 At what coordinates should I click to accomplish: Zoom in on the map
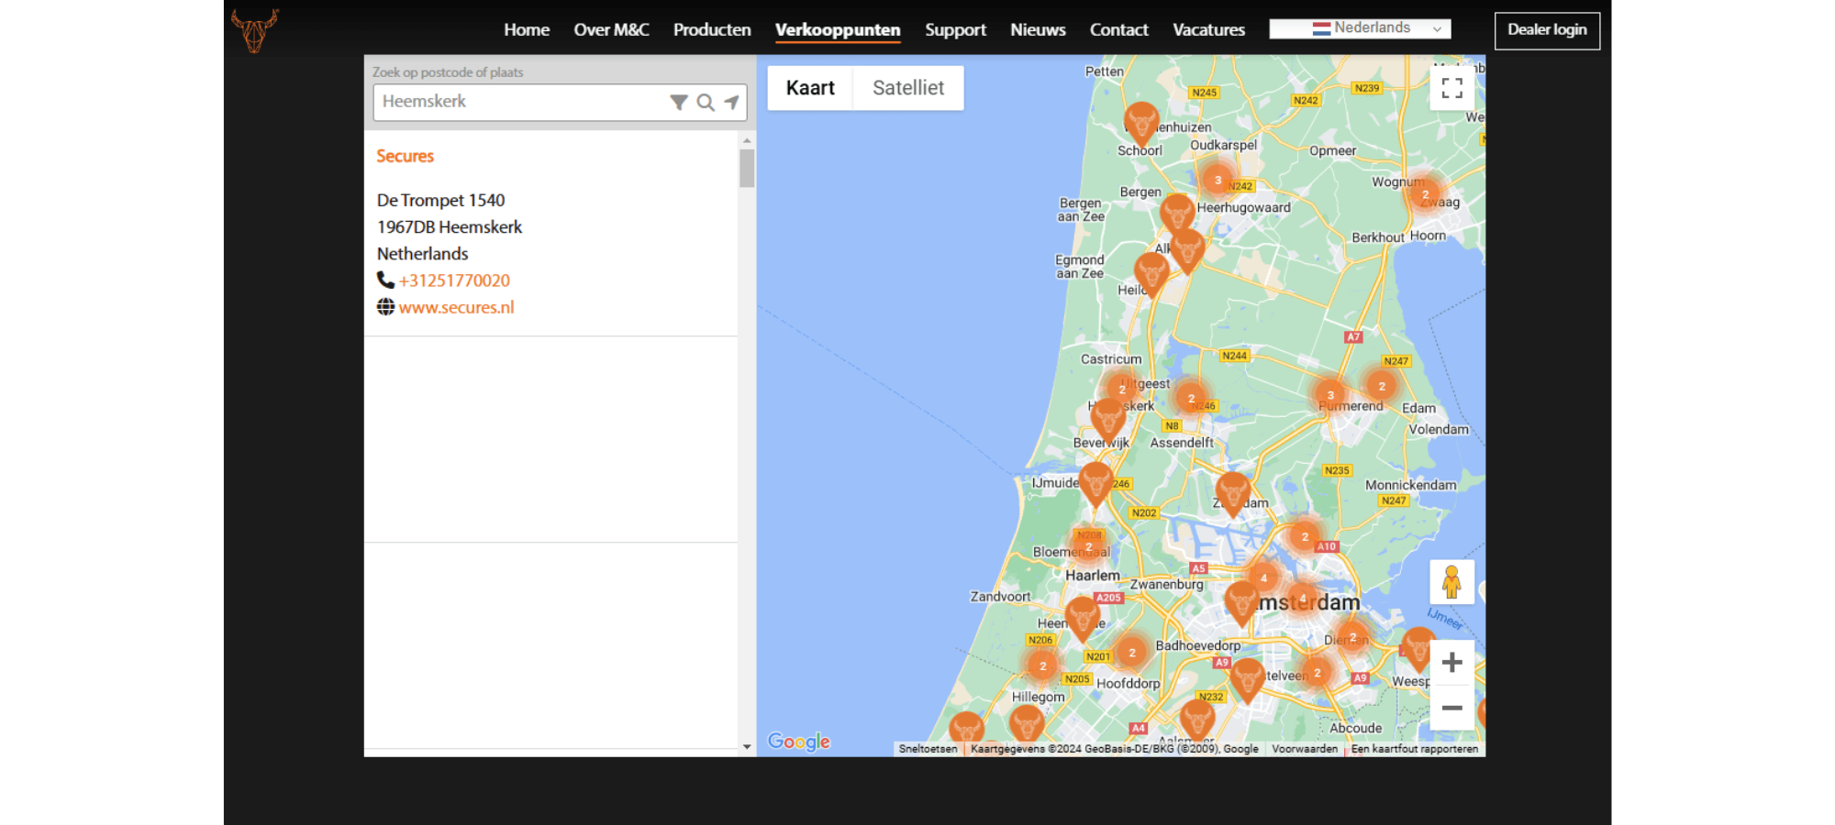(x=1451, y=663)
